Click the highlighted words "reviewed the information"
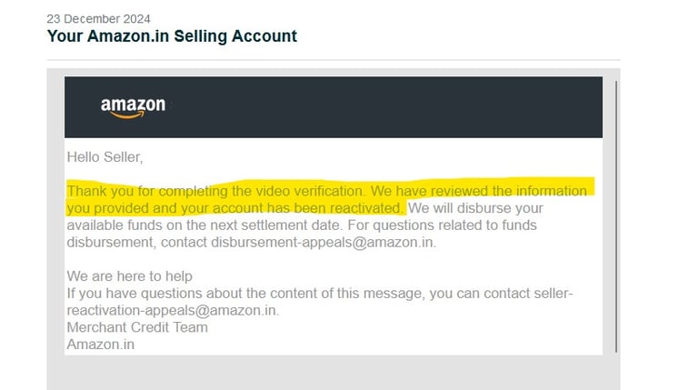698x390 pixels. pos(501,191)
